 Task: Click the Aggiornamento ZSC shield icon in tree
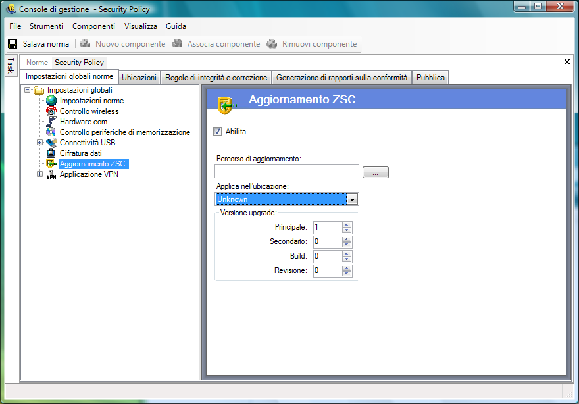51,164
